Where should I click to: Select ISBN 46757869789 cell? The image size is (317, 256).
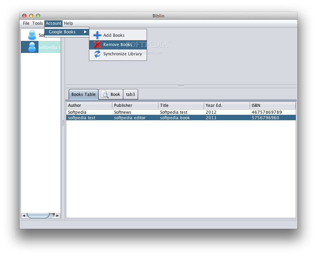pyautogui.click(x=273, y=112)
